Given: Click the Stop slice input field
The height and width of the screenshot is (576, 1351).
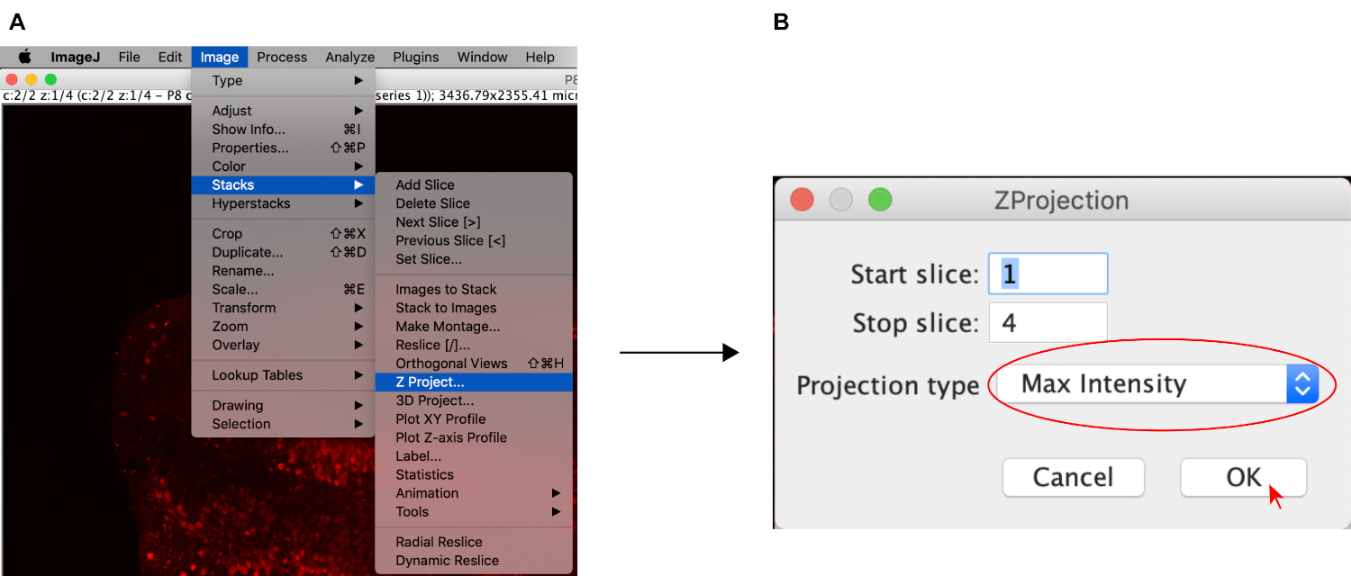Looking at the screenshot, I should [x=1047, y=322].
